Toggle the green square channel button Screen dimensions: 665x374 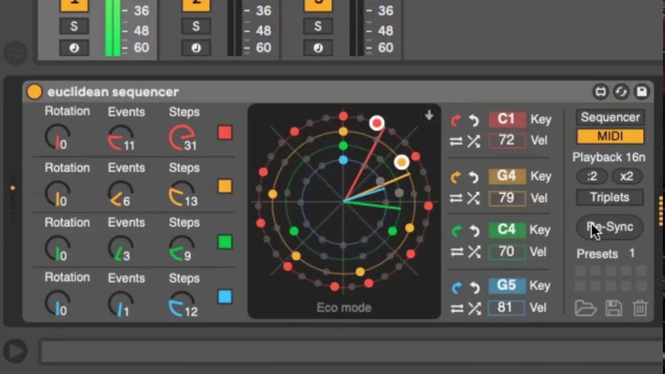point(225,242)
